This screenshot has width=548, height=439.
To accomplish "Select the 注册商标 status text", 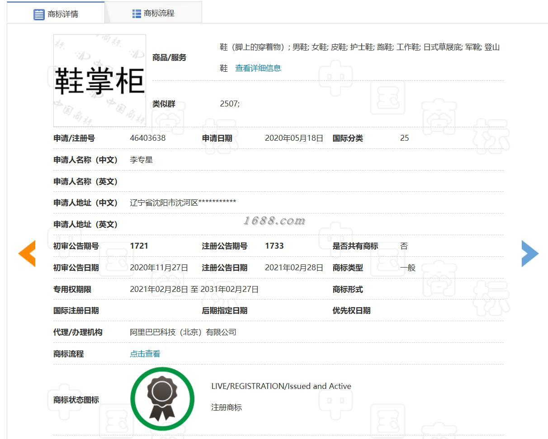I will 227,407.
